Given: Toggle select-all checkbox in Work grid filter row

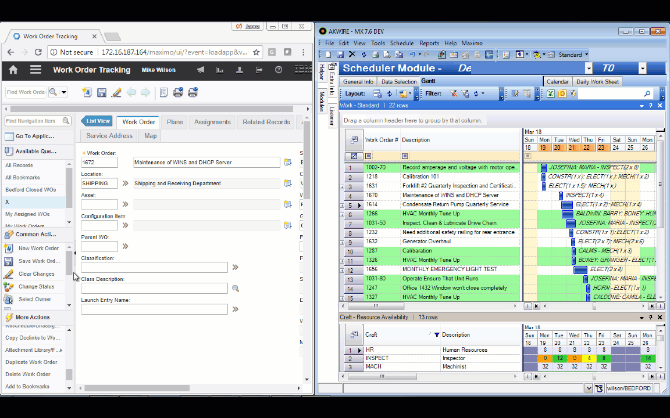Looking at the screenshot, I should point(354,156).
